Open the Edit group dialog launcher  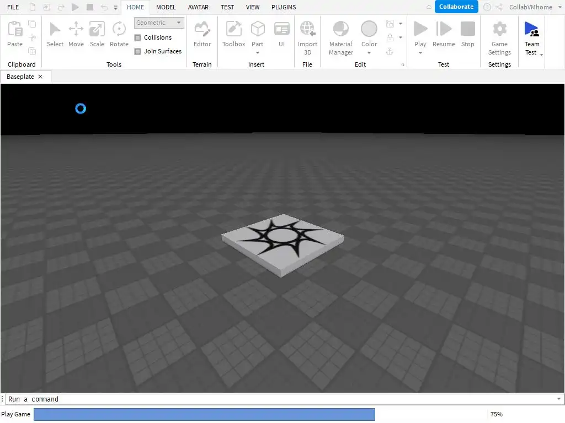coord(403,65)
